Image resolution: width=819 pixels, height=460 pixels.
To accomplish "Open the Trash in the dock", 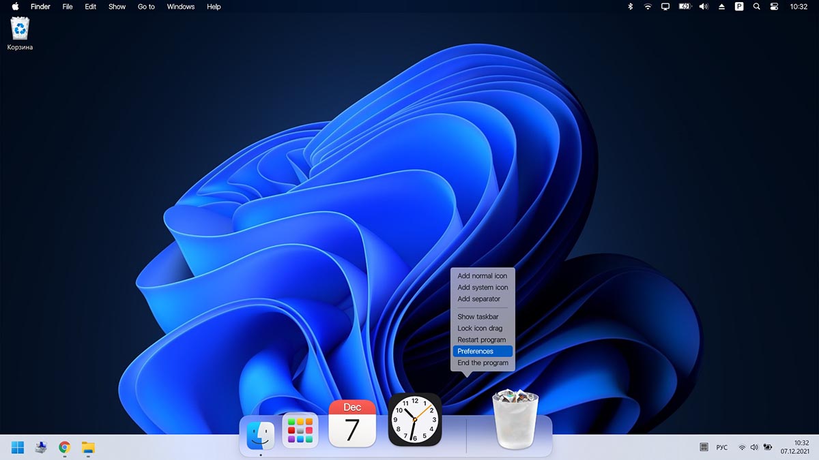I will coord(515,420).
